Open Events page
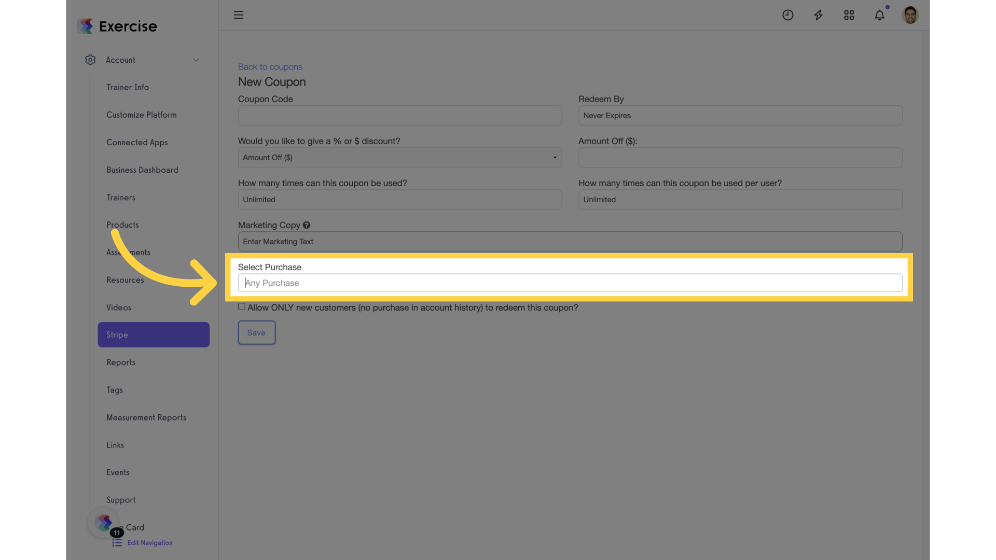Image resolution: width=996 pixels, height=560 pixels. (118, 472)
